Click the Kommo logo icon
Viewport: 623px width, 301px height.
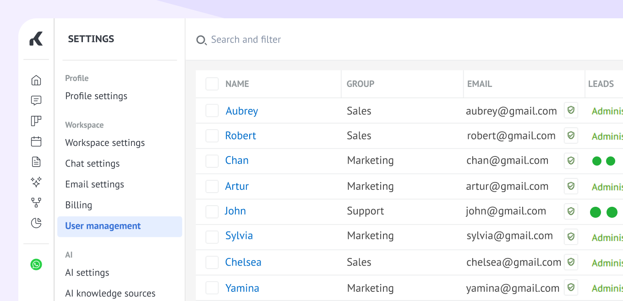click(36, 39)
